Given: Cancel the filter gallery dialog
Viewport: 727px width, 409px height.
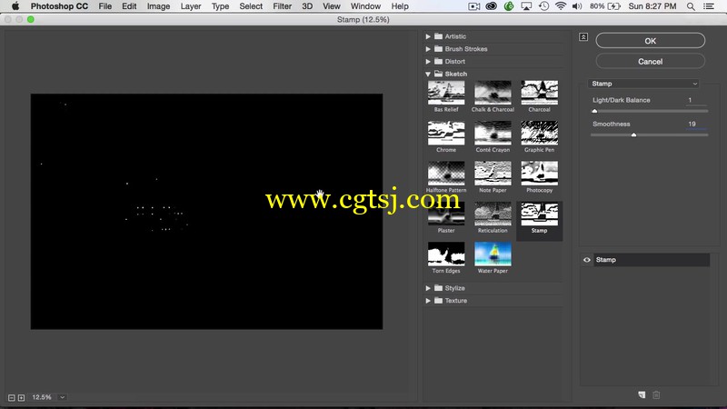Looking at the screenshot, I should click(x=650, y=61).
